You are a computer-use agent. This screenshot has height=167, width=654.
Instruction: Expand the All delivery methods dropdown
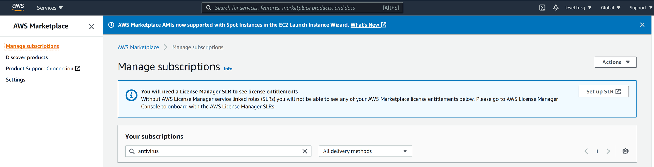pyautogui.click(x=365, y=151)
